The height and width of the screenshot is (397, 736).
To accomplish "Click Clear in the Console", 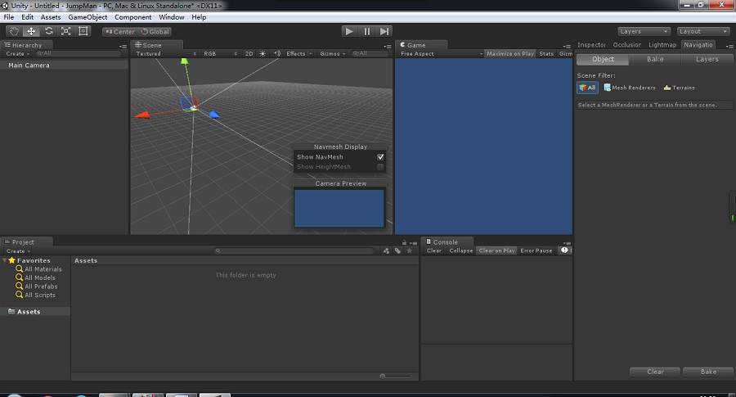I will coord(433,250).
